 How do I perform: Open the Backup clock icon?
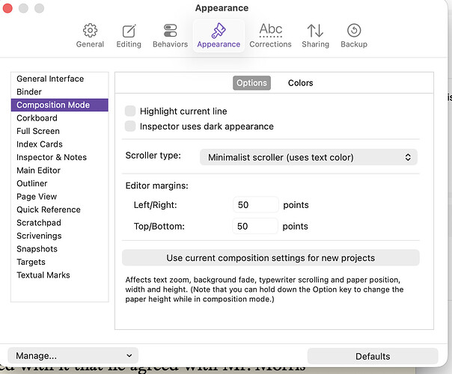(x=354, y=30)
